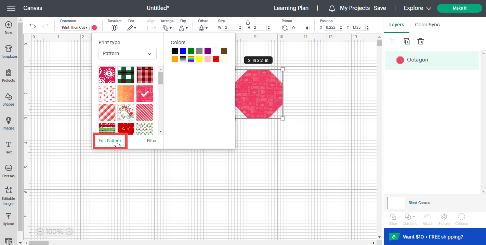Viewport: 486px width, 245px height.
Task: Open the Text tool
Action: coord(8,147)
